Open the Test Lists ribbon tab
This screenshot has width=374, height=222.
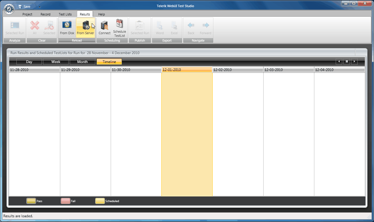click(x=65, y=14)
